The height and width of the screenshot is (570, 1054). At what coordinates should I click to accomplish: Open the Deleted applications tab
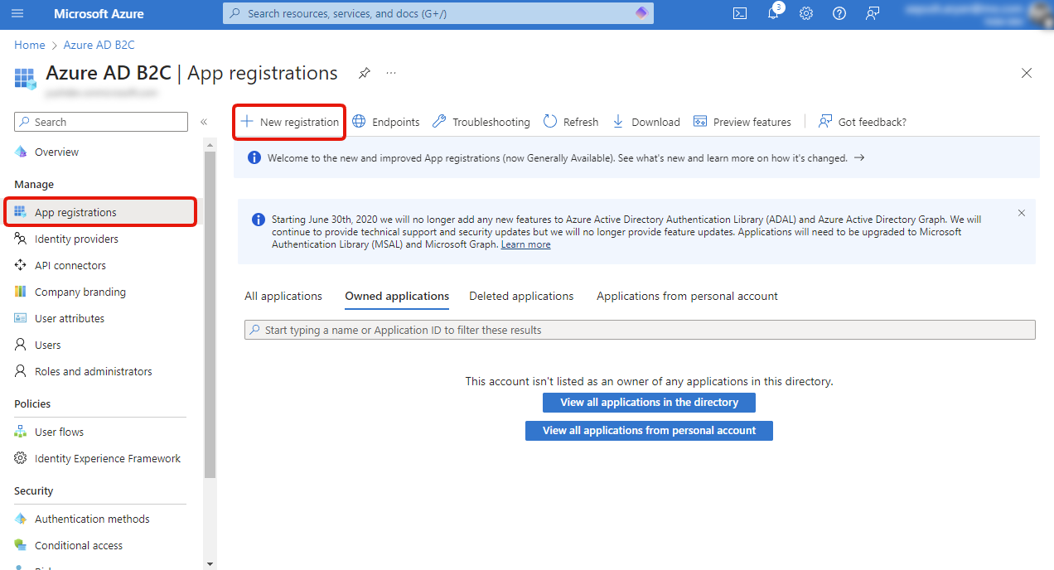[x=521, y=296]
